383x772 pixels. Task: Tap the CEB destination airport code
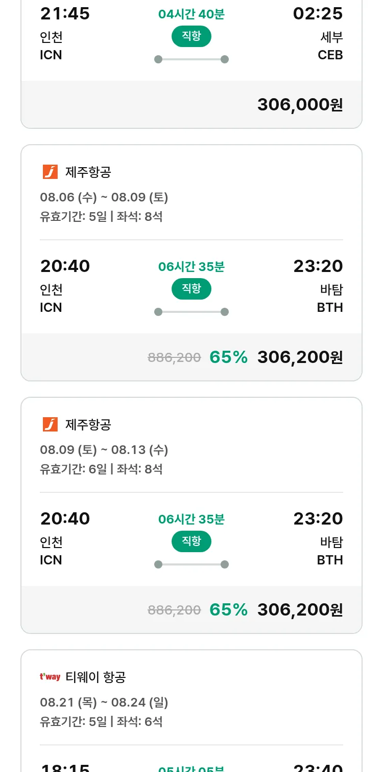tap(330, 55)
